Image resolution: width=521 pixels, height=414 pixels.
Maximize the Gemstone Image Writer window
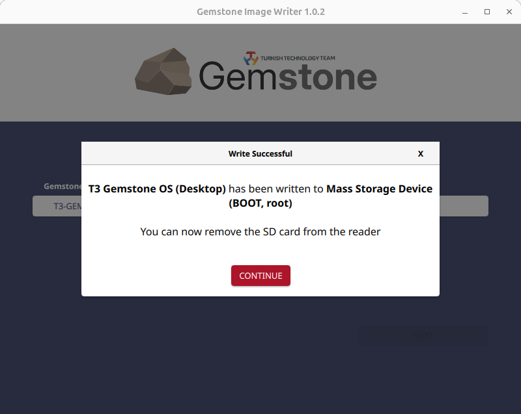[487, 12]
